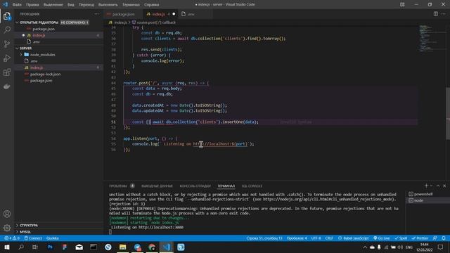Viewport: 450px width, 253px height.
Task: Close the terminal panel
Action: click(x=444, y=186)
